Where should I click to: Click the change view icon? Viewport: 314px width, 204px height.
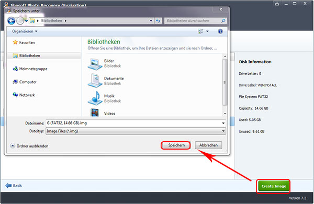pyautogui.click(x=200, y=31)
